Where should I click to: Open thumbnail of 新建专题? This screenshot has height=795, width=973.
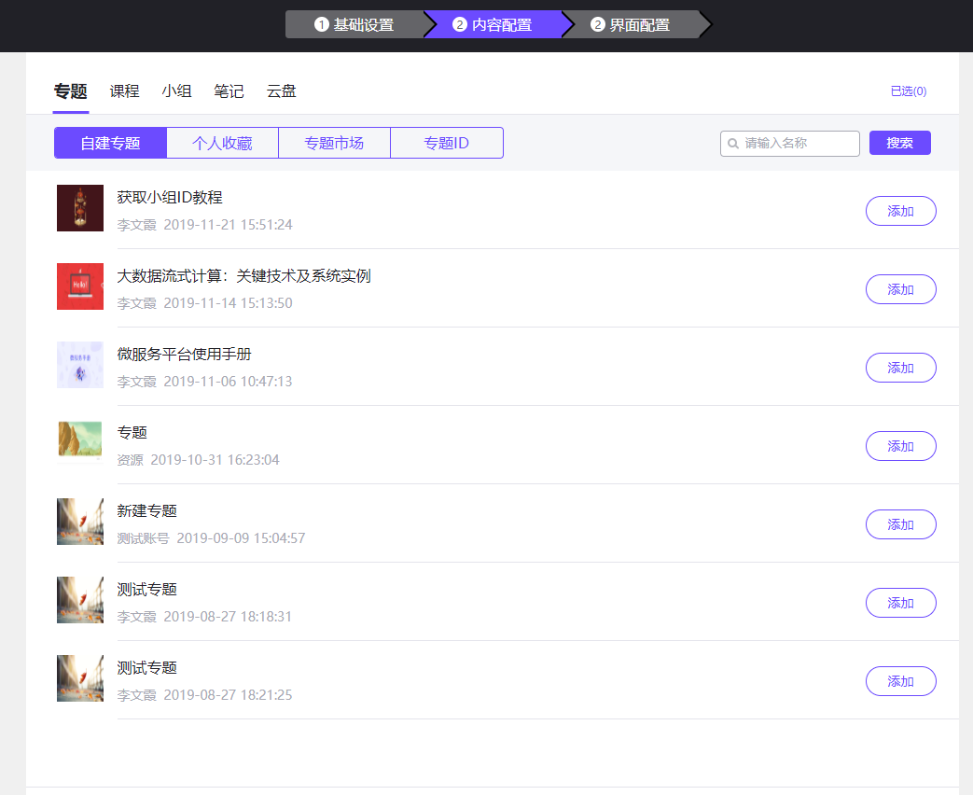click(x=80, y=522)
